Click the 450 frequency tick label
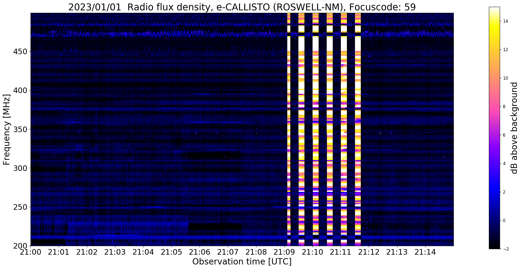 pyautogui.click(x=20, y=51)
